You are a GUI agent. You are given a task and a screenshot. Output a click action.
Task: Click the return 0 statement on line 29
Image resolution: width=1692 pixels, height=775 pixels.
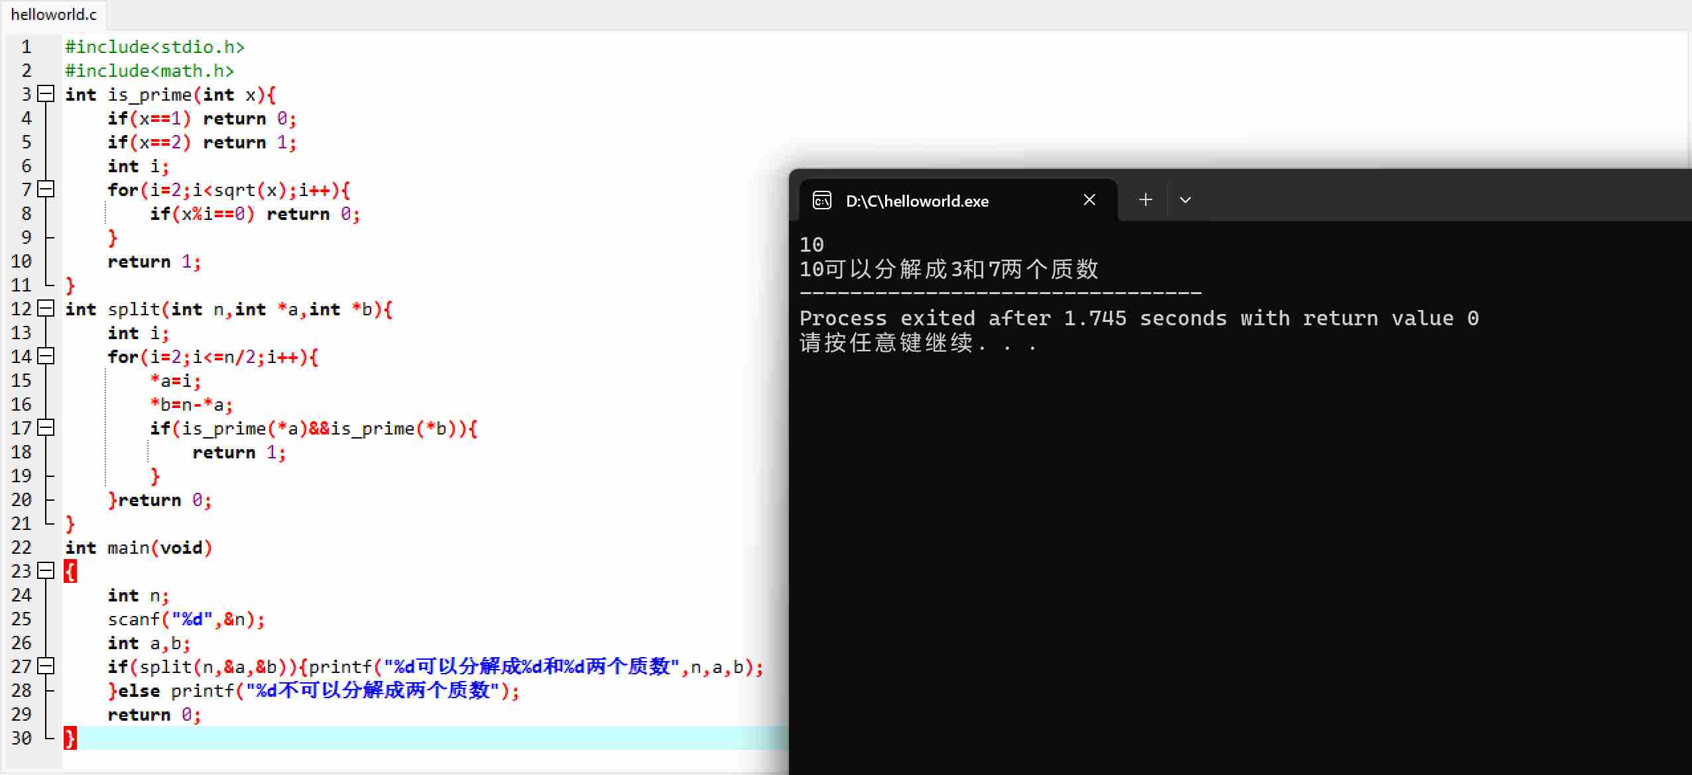tap(152, 714)
